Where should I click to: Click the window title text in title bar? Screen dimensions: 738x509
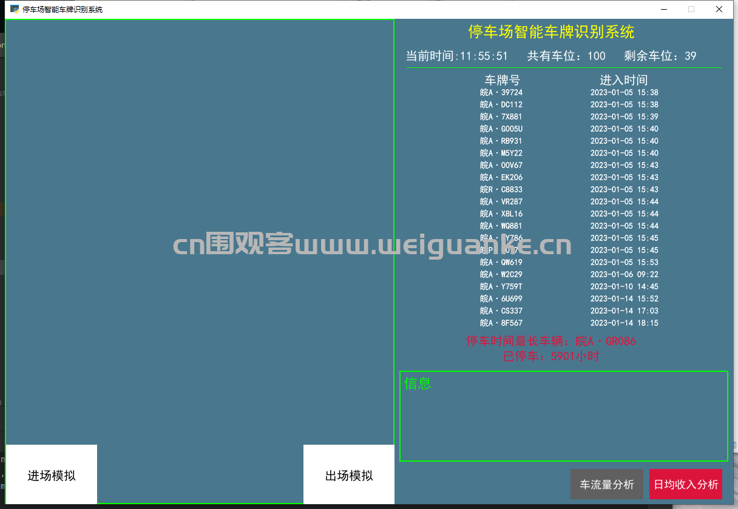click(x=63, y=9)
